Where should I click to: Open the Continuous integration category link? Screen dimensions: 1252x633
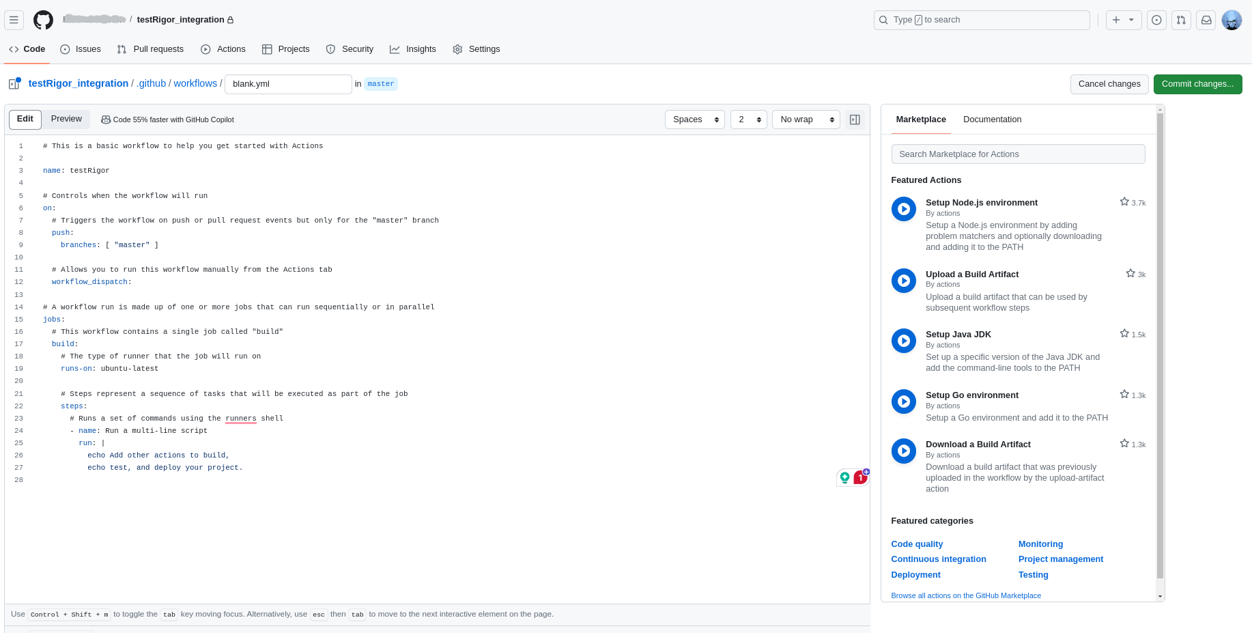[x=938, y=559]
